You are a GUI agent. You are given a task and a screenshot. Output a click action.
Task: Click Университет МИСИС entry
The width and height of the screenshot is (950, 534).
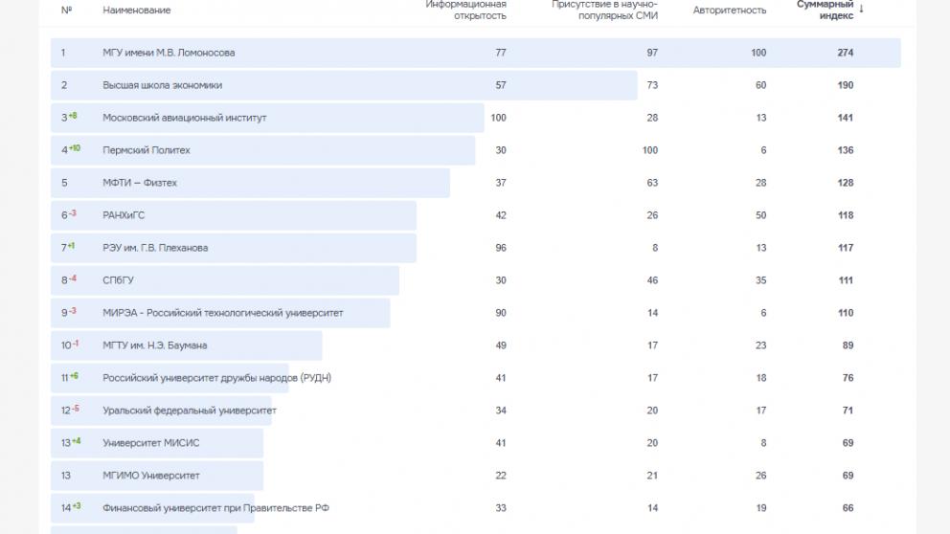tap(151, 443)
